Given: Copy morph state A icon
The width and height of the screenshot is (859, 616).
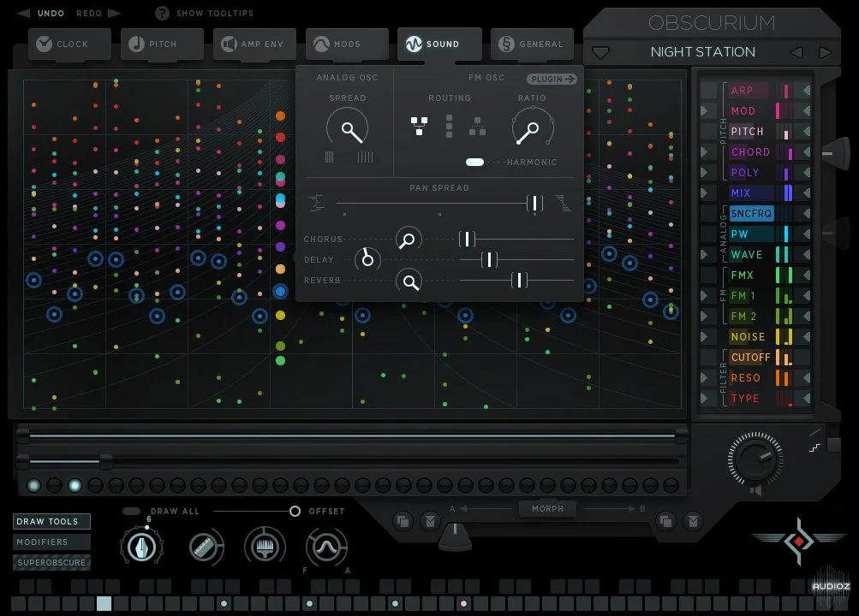Looking at the screenshot, I should (x=403, y=521).
